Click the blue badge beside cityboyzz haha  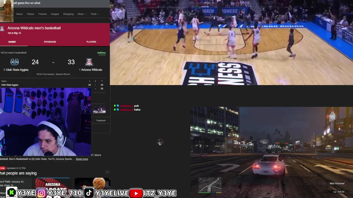coord(117,110)
